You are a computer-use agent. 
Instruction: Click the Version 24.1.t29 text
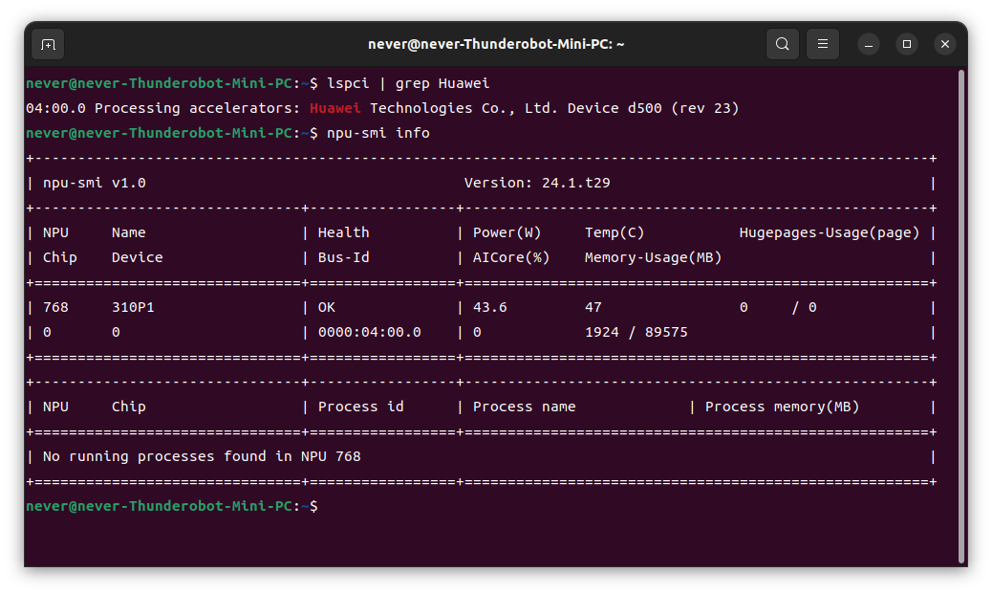537,183
